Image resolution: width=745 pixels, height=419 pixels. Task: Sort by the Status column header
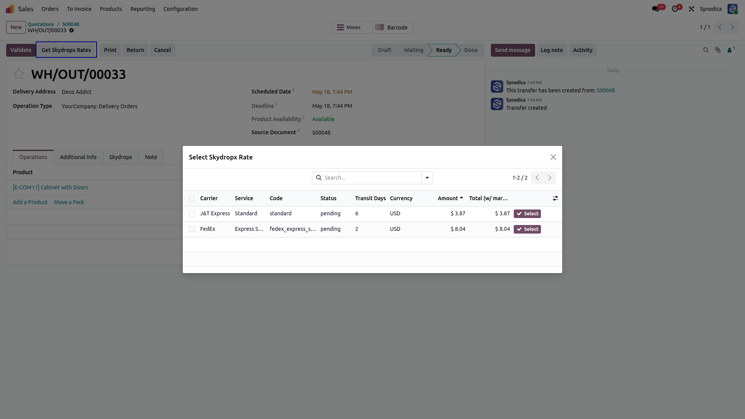(328, 198)
